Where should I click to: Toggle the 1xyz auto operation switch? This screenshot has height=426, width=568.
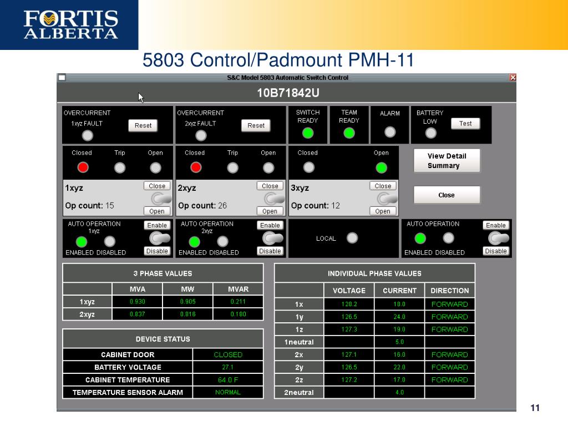coord(160,238)
